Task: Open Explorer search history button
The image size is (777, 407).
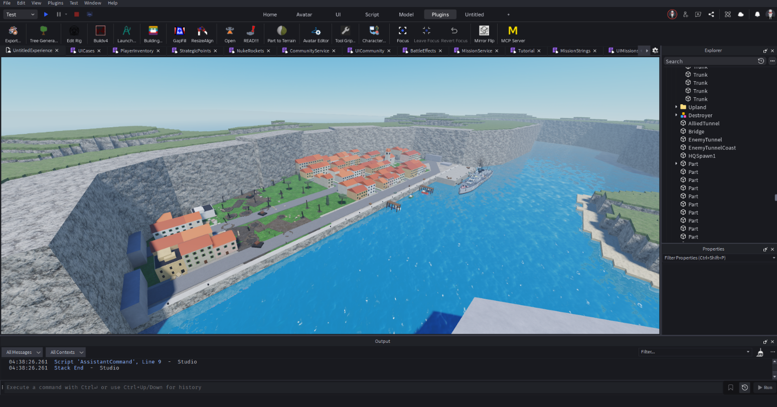Action: [761, 61]
